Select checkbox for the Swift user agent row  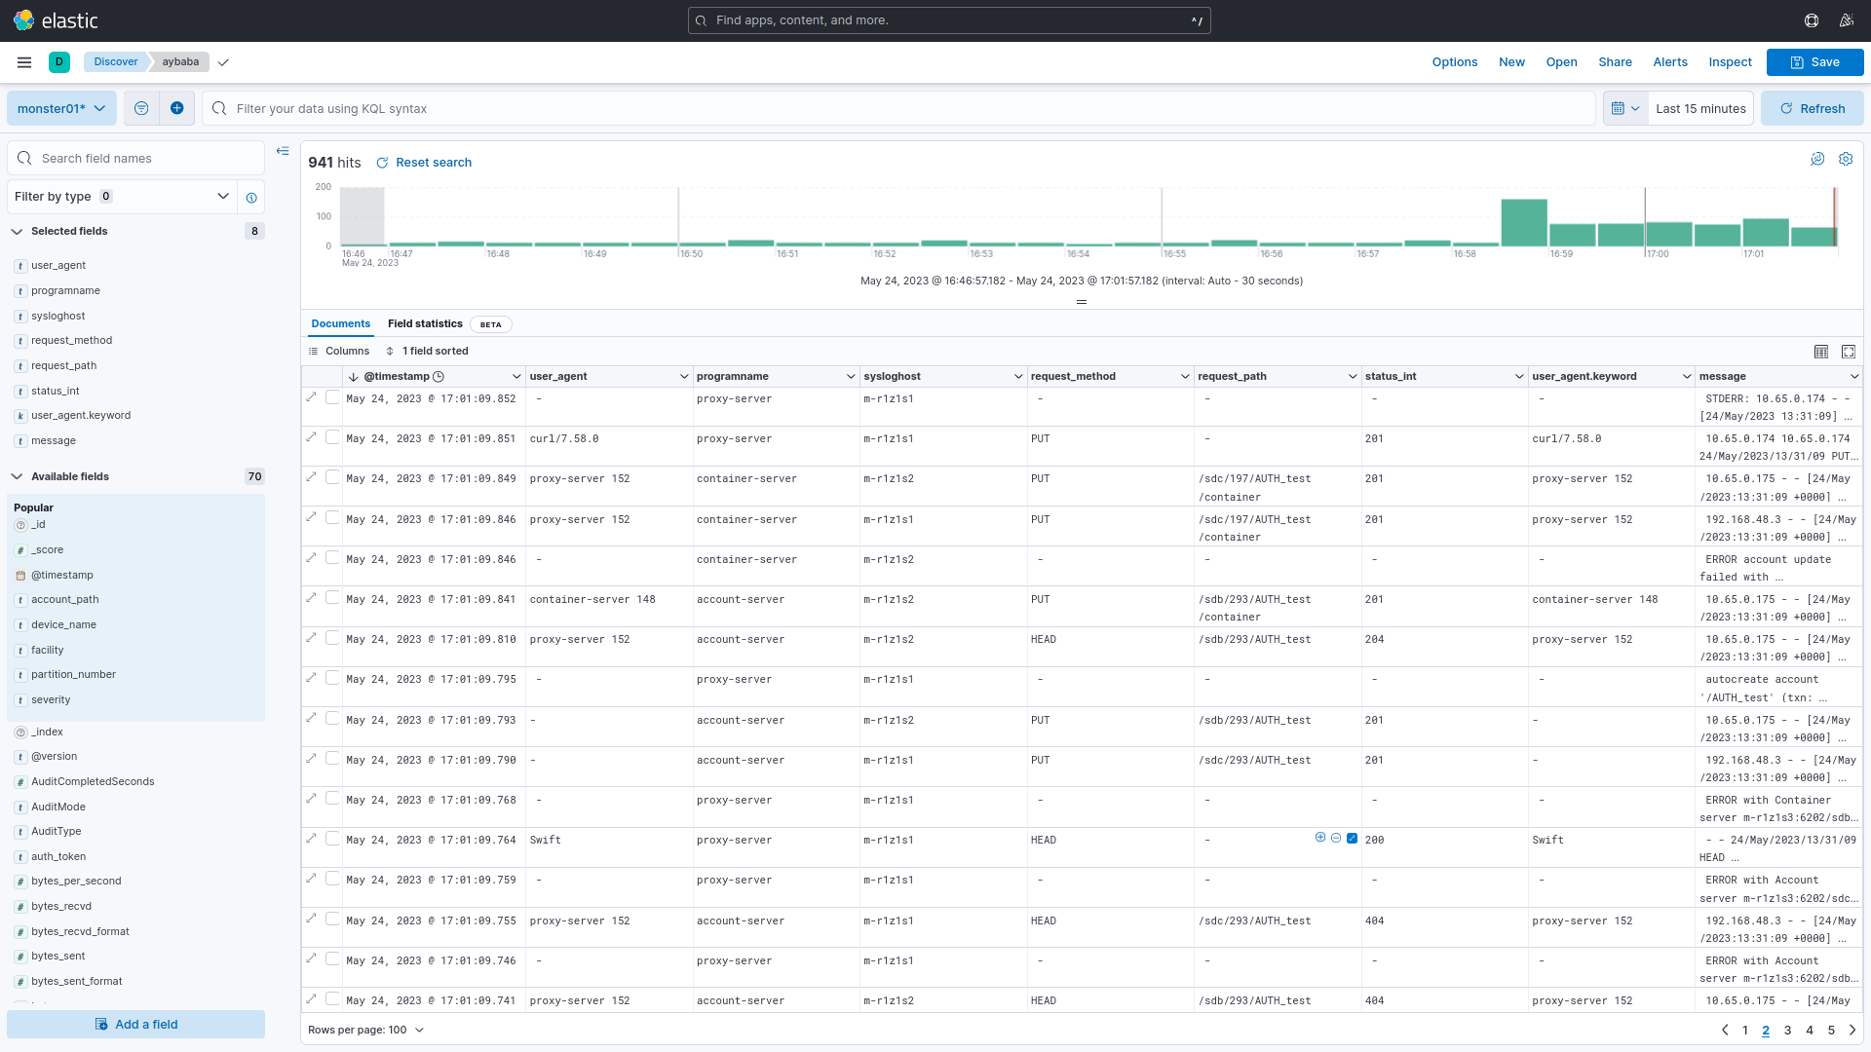coord(332,839)
